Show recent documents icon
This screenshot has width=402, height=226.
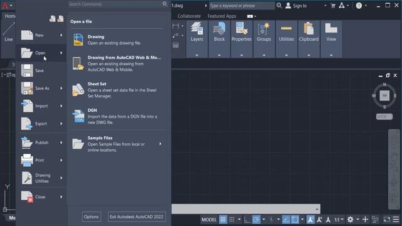click(x=52, y=19)
